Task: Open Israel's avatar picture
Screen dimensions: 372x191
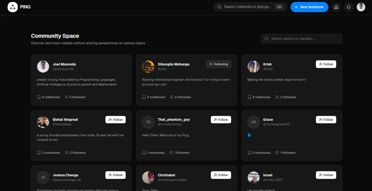Action: (254, 177)
